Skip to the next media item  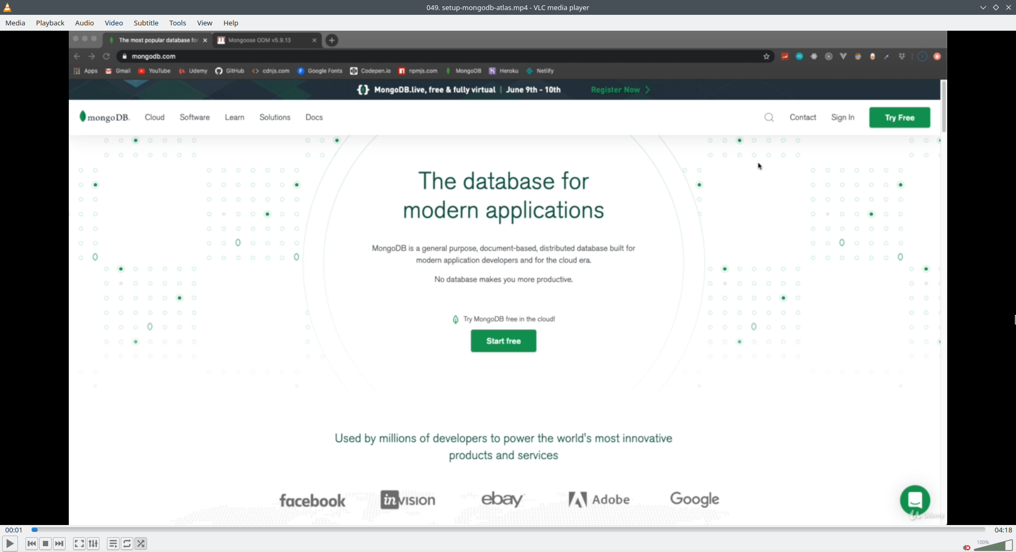point(59,544)
